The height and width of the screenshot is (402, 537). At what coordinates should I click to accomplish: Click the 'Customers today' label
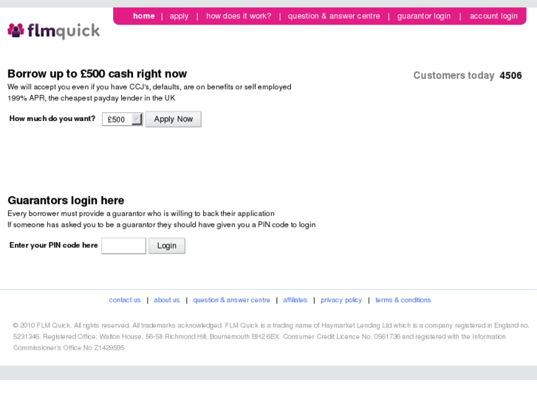click(x=454, y=75)
